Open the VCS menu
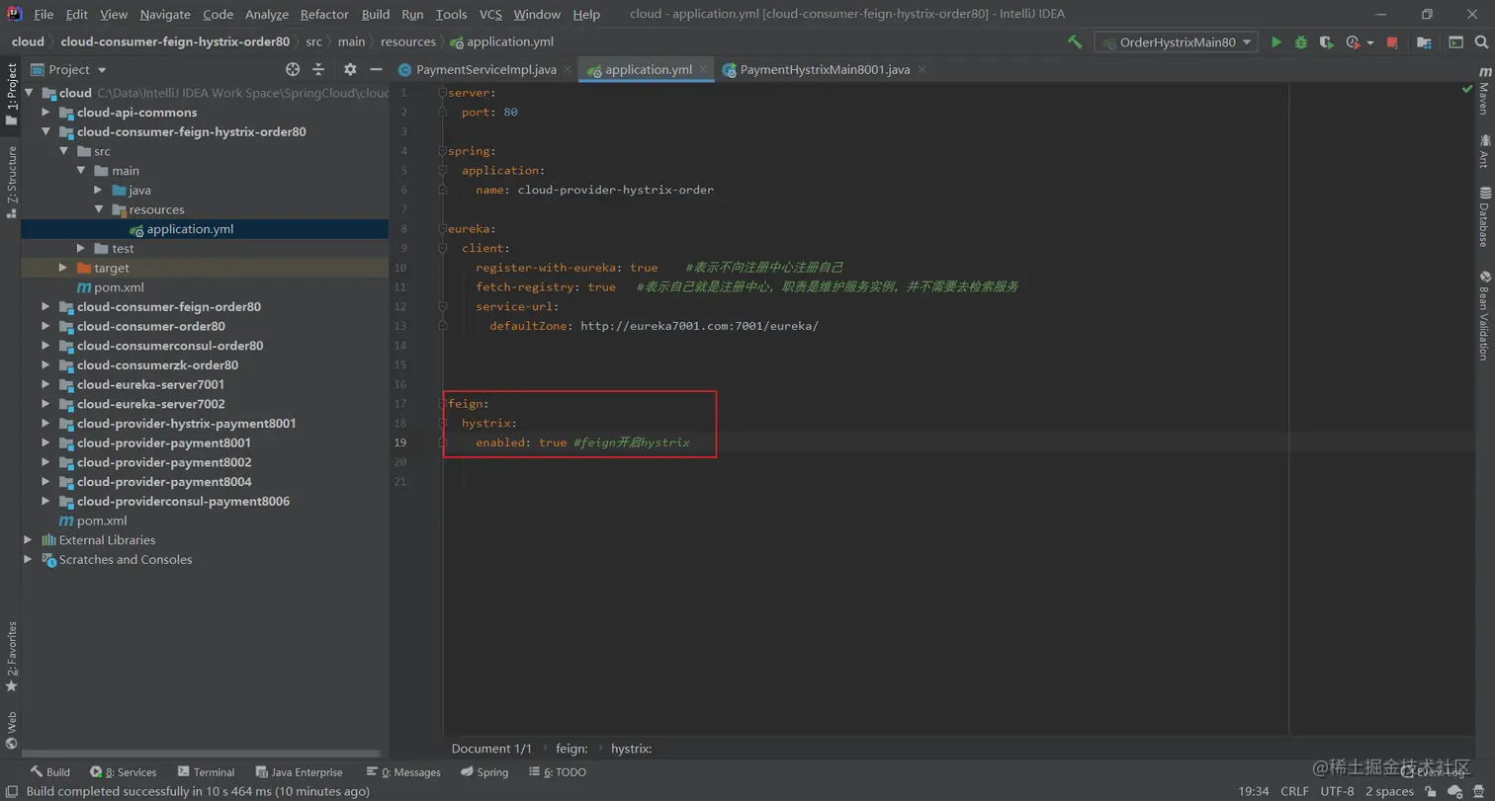The image size is (1495, 801). [x=490, y=14]
